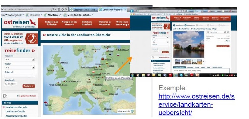This screenshot has height=119, width=249.
Task: Open the Baltikum Russland menu item
Action: (x=87, y=23)
